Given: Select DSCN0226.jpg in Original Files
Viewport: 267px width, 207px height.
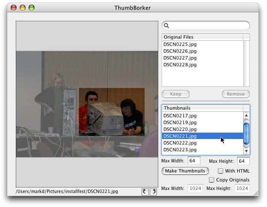Looking at the screenshot, I should 203,51.
